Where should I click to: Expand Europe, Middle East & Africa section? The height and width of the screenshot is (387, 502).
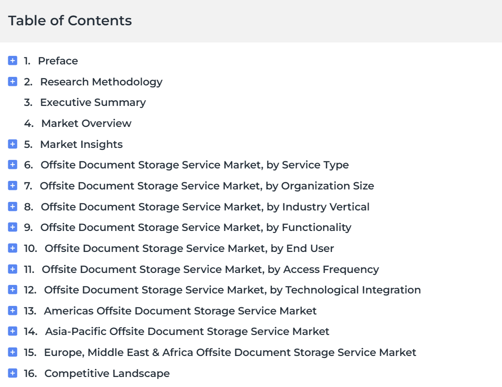12,352
